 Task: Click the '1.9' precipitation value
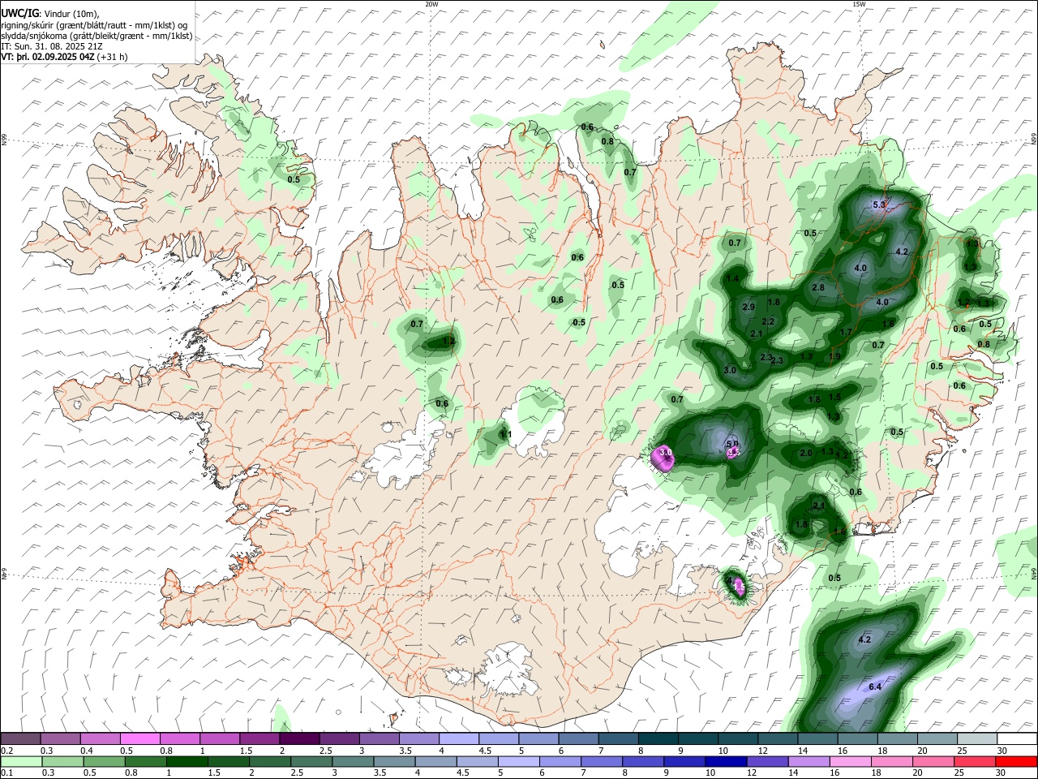coord(834,357)
